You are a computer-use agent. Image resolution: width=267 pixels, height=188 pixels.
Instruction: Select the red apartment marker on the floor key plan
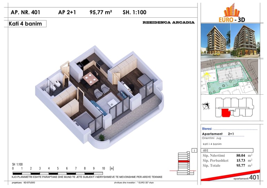[226, 113]
